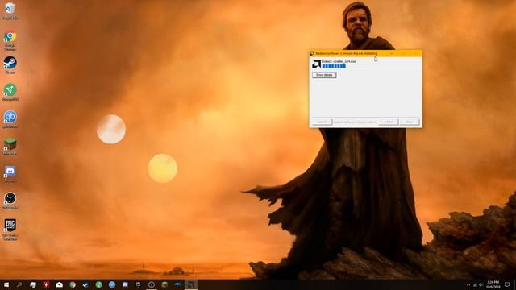Open the red app pinned on taskbar

click(x=46, y=284)
